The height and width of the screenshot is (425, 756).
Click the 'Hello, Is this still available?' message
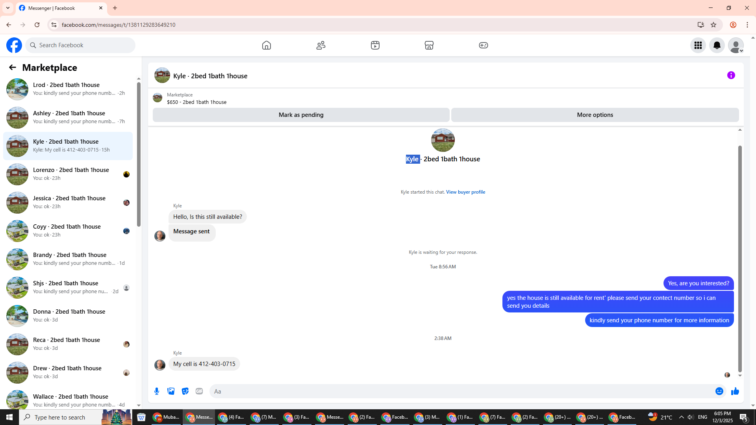(x=208, y=217)
